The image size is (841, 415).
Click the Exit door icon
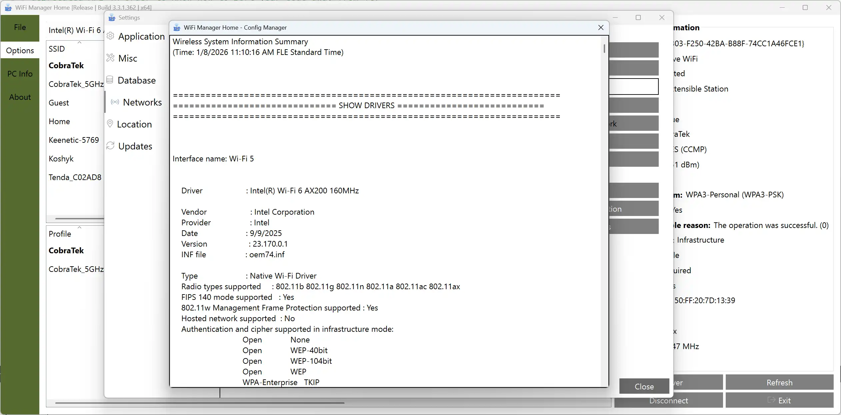click(771, 400)
